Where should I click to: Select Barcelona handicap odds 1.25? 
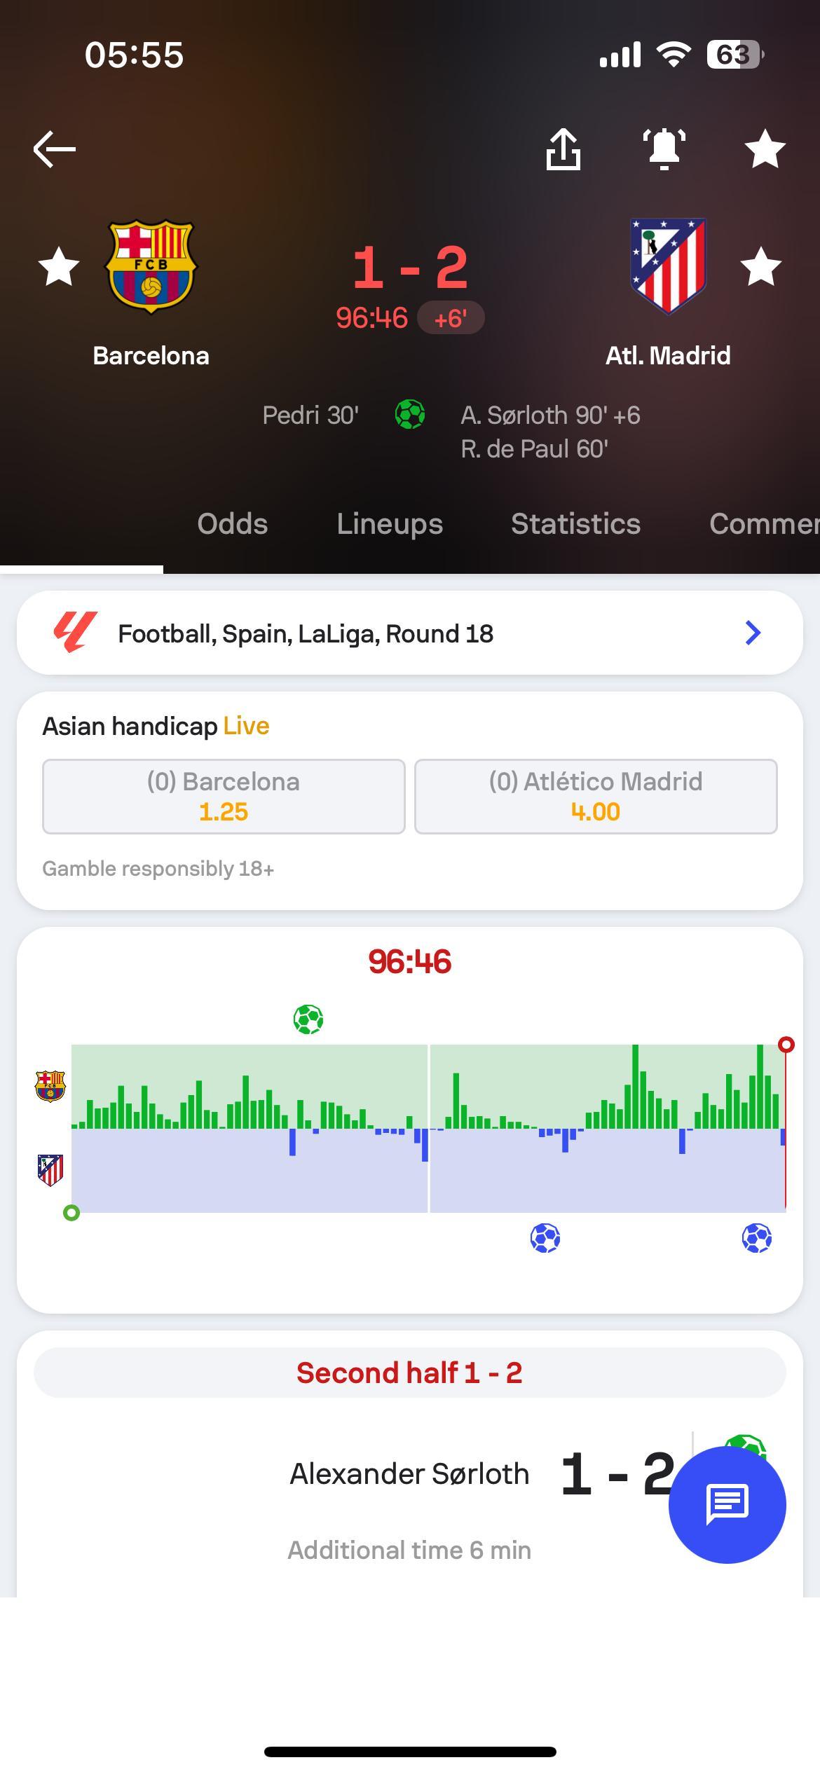[x=224, y=797]
